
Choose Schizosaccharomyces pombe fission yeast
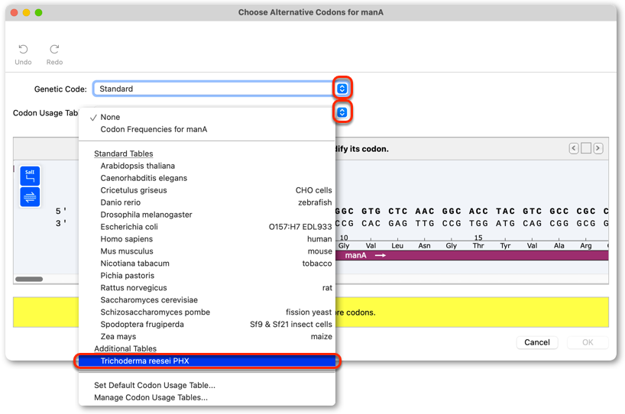(x=207, y=312)
